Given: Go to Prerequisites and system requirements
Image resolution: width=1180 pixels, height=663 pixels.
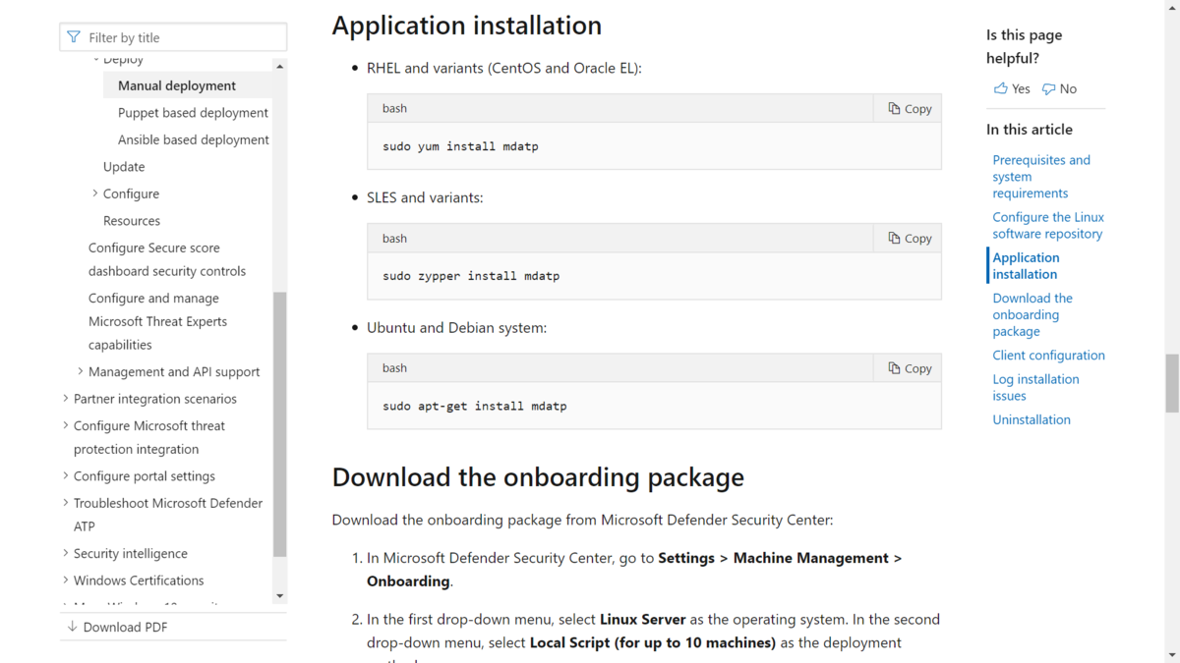Looking at the screenshot, I should coord(1041,177).
